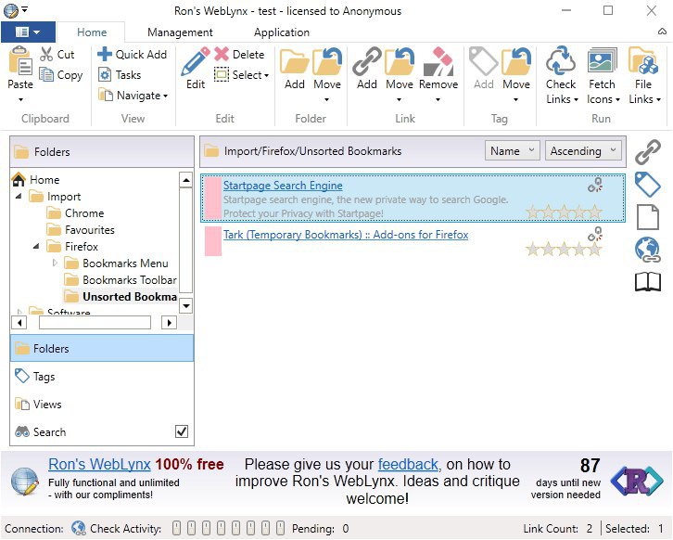Screen dimensions: 673x540
Task: Click the horizontal scroll right arrow in folder tree
Action: point(169,322)
